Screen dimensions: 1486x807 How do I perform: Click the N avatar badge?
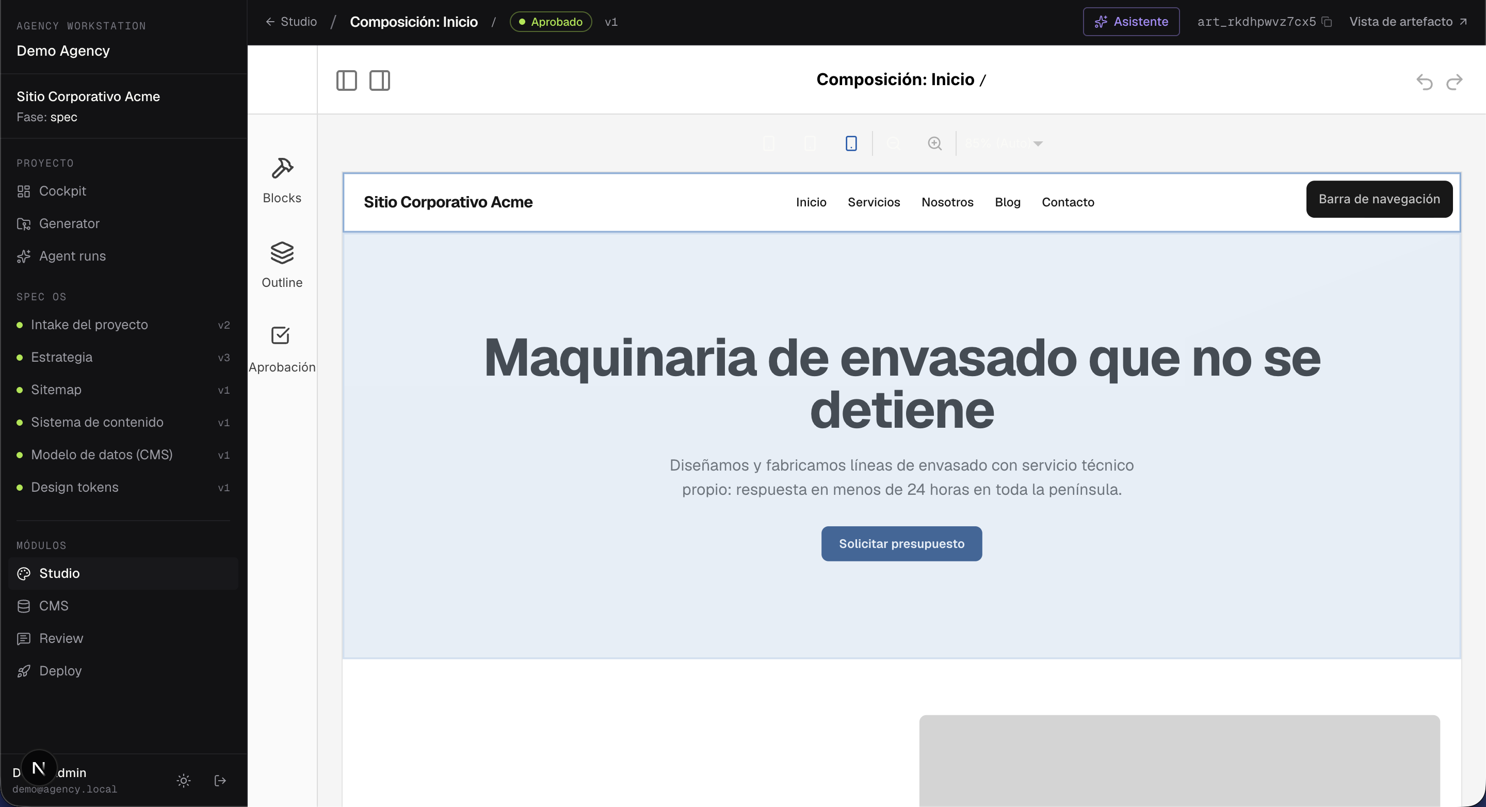coord(39,768)
